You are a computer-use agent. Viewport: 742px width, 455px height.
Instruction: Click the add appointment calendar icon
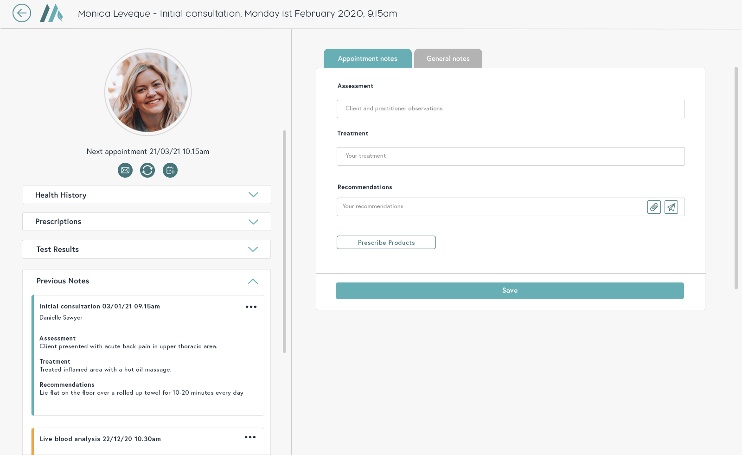coord(170,170)
